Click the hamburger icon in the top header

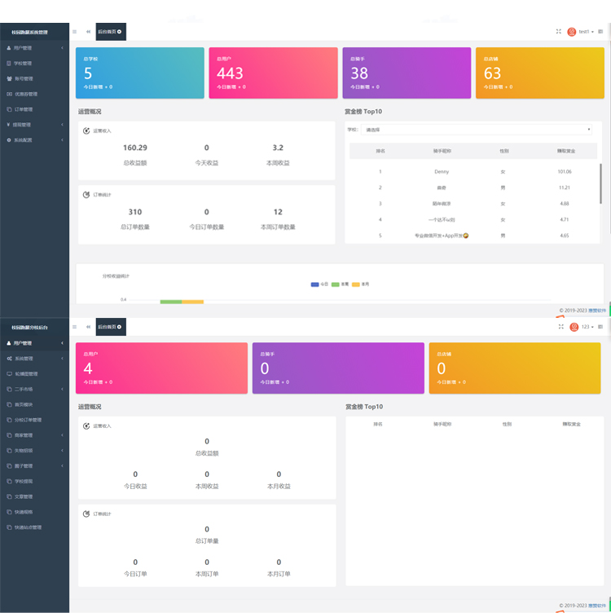pos(75,32)
